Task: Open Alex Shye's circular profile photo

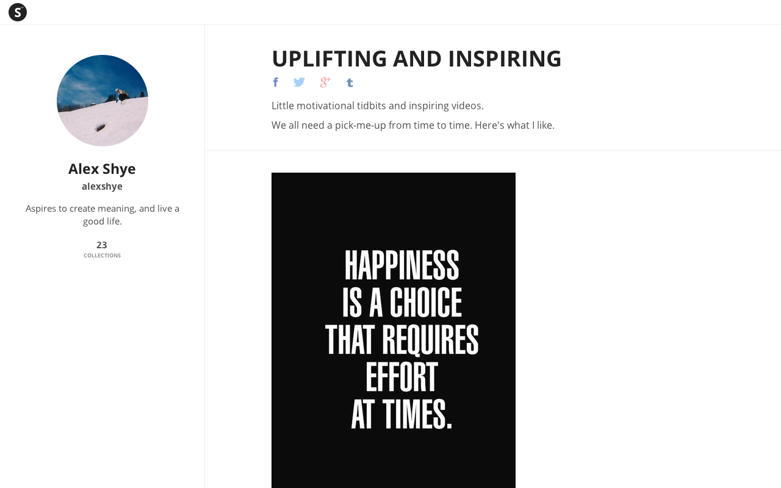Action: (103, 101)
